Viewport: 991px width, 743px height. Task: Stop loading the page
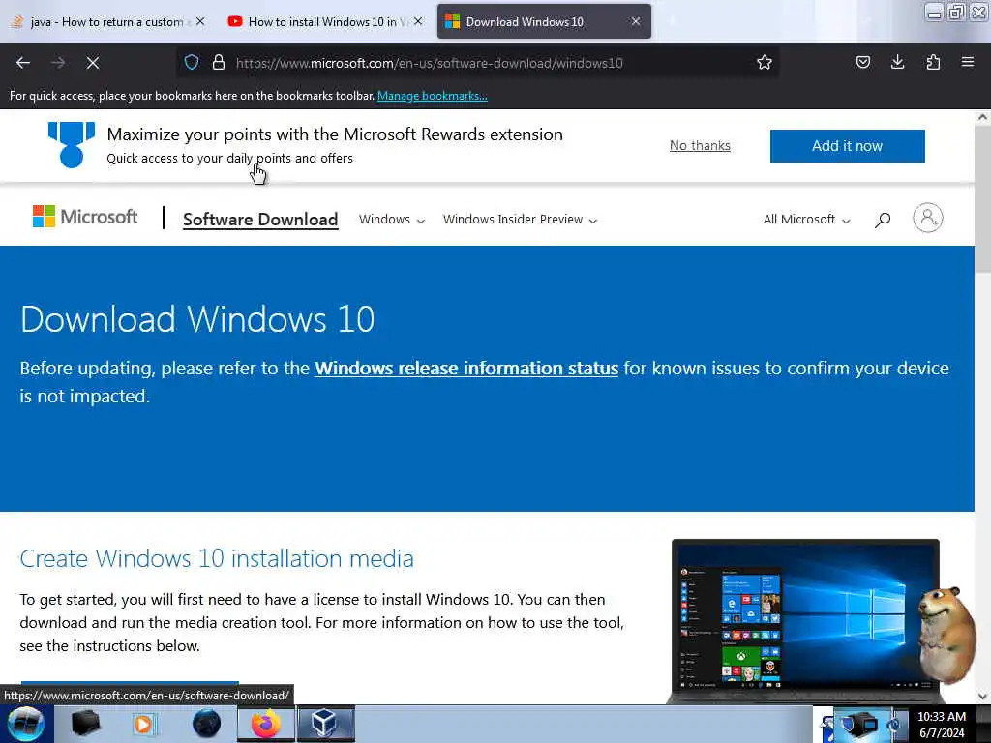(93, 63)
